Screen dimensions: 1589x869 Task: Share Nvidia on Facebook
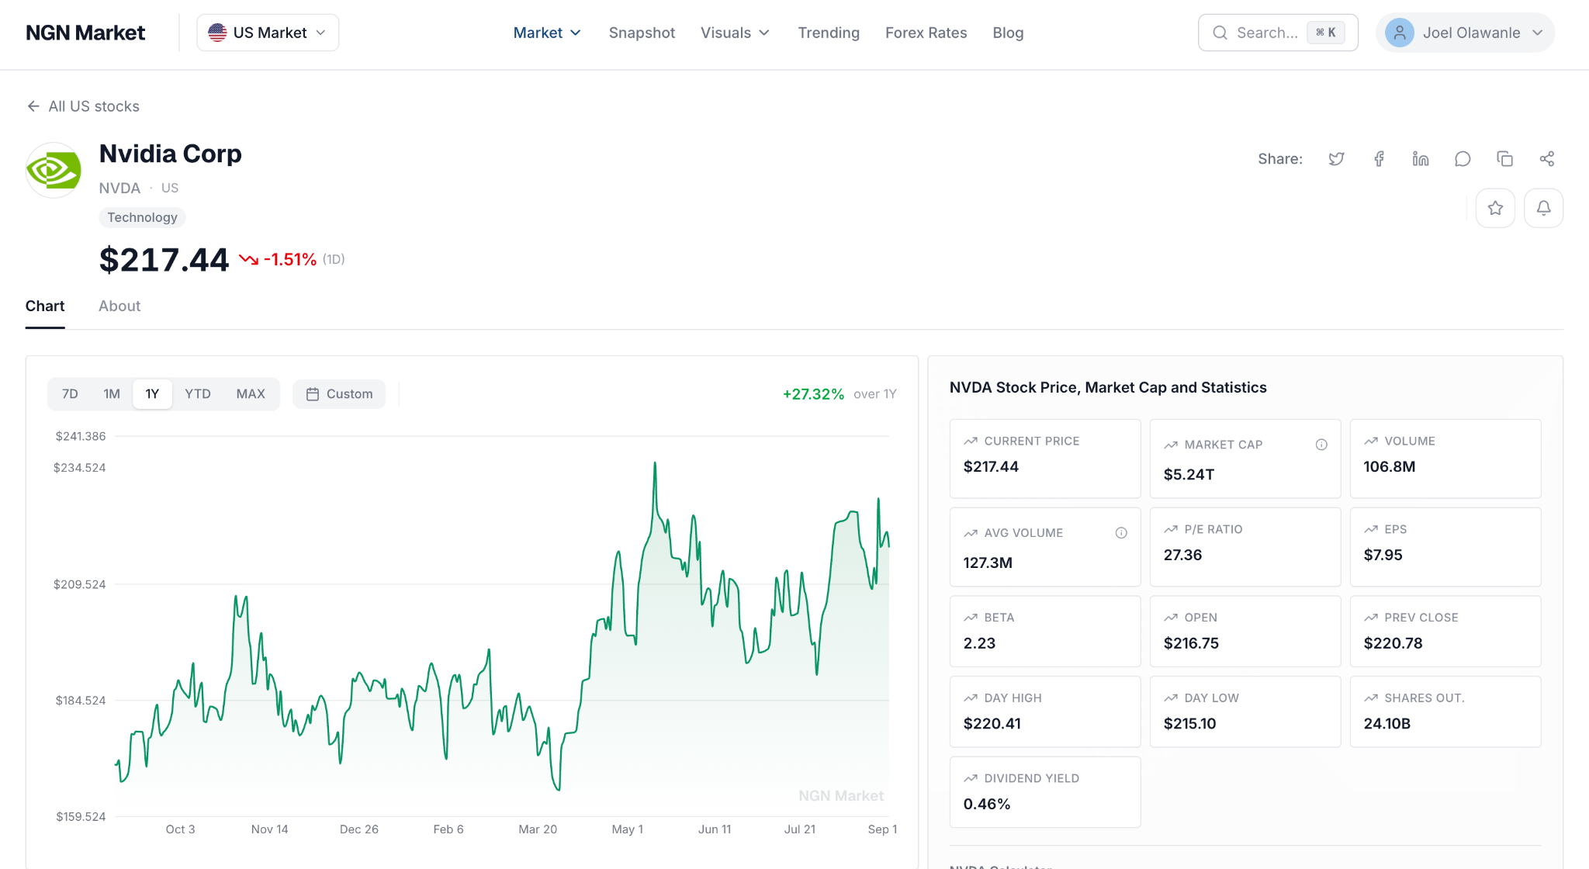point(1379,159)
